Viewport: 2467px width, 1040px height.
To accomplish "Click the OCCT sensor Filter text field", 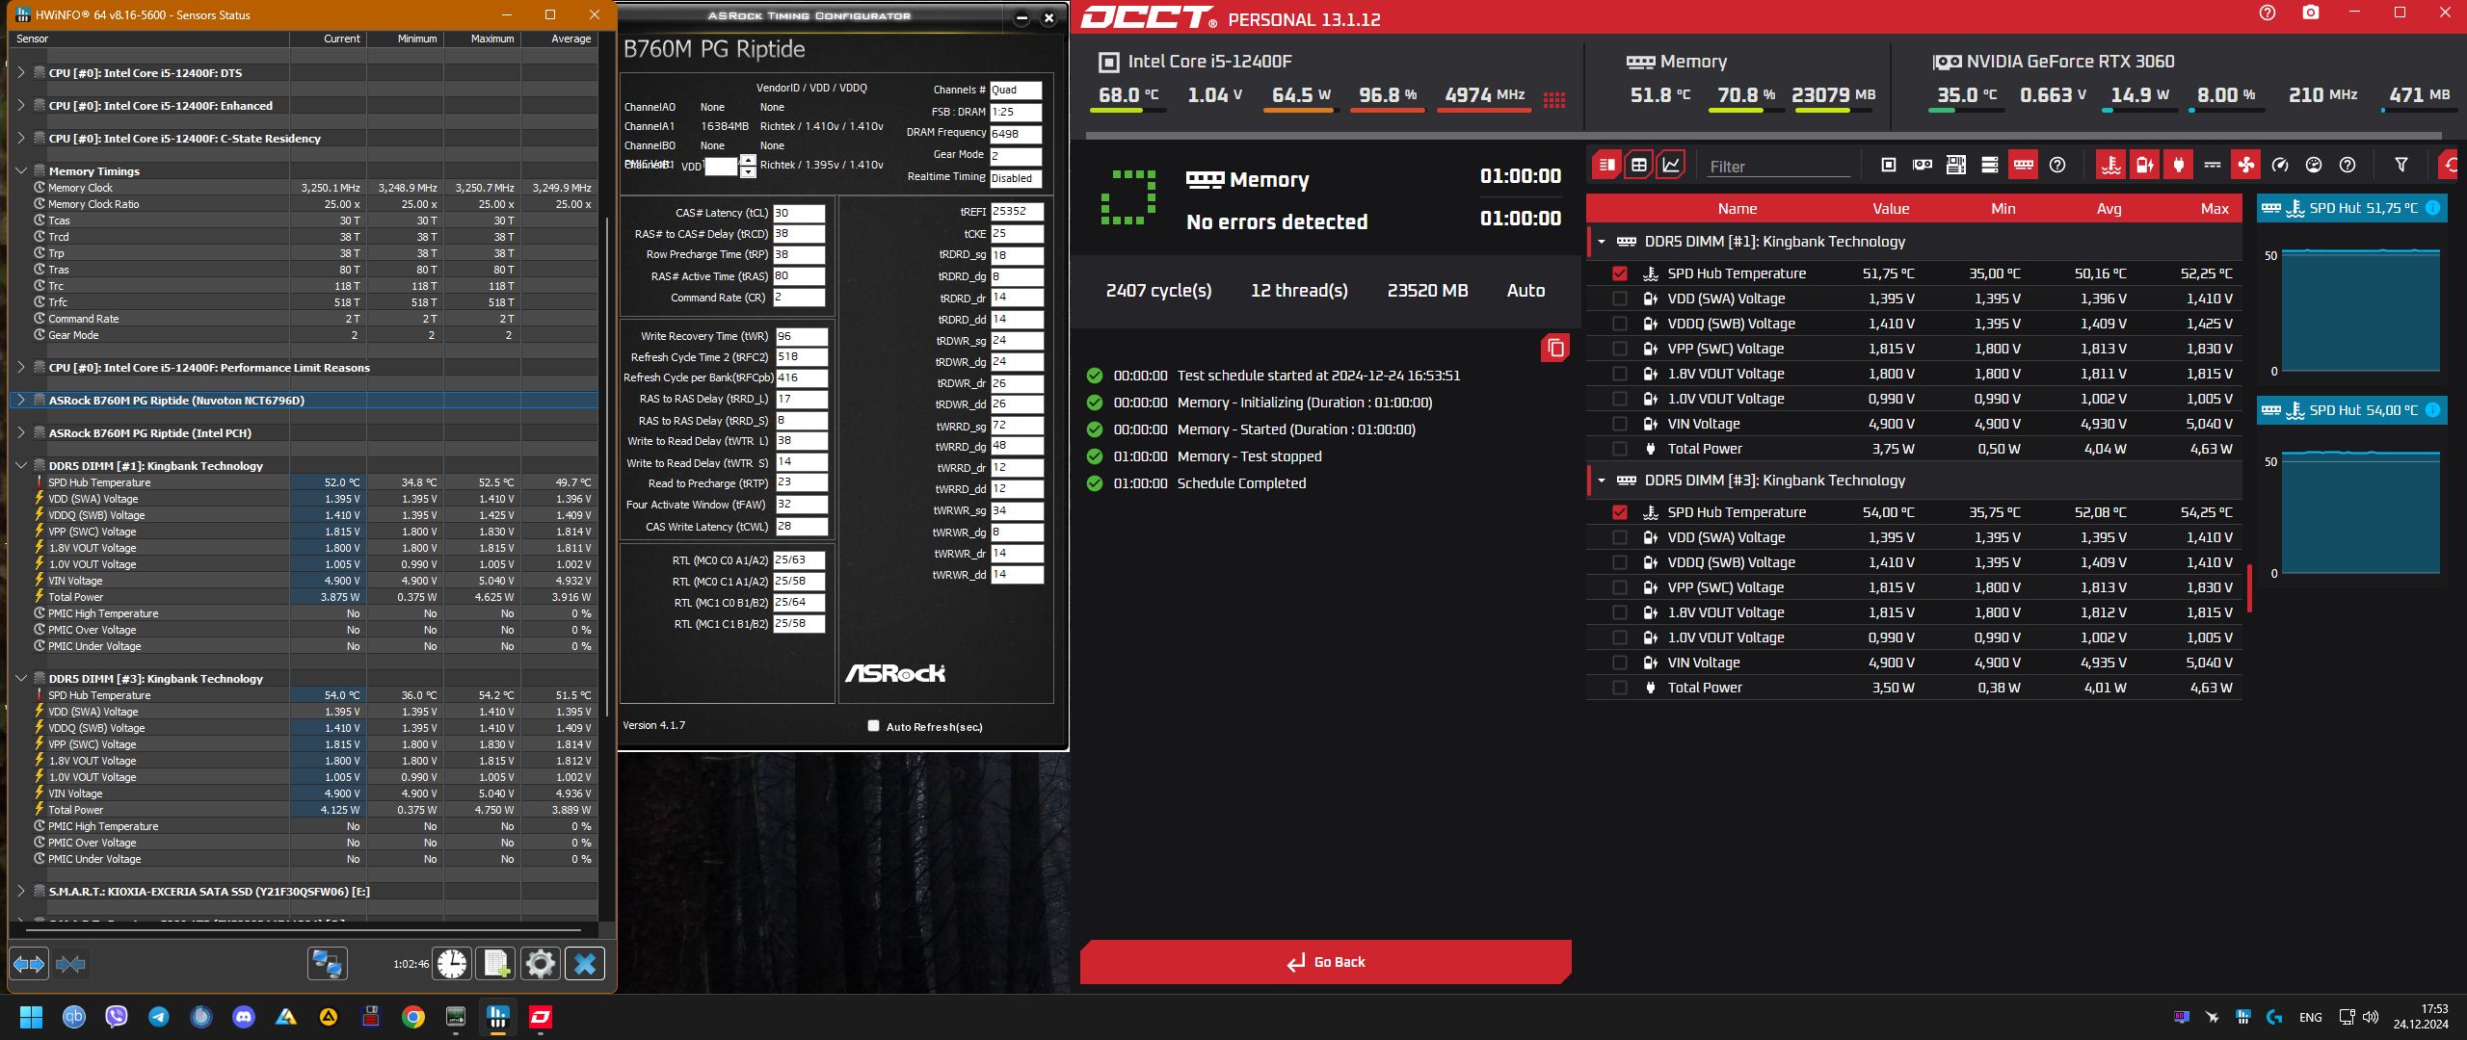I will [1777, 167].
